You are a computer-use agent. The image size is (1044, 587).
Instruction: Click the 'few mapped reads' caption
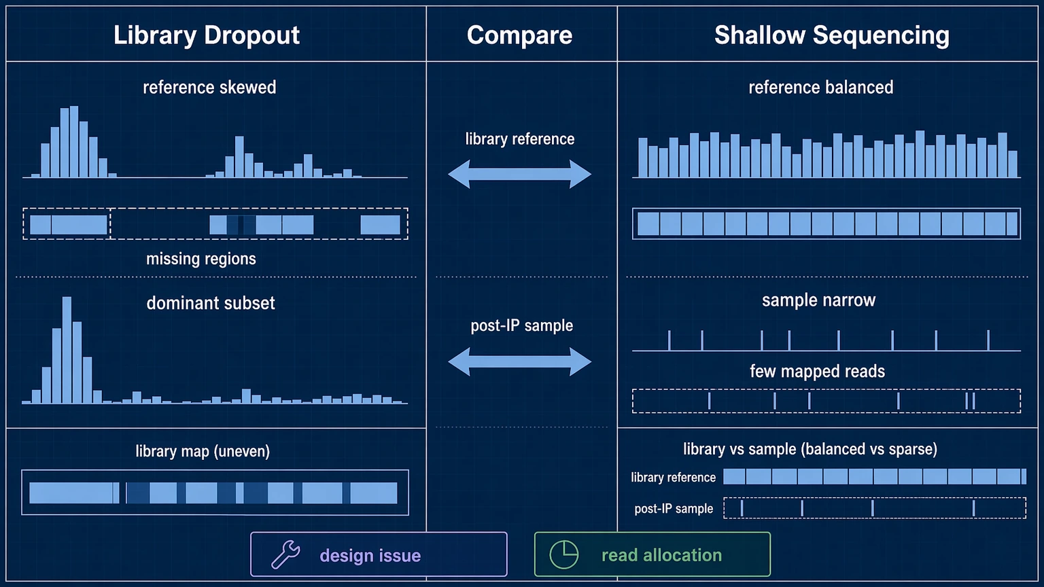click(x=818, y=372)
